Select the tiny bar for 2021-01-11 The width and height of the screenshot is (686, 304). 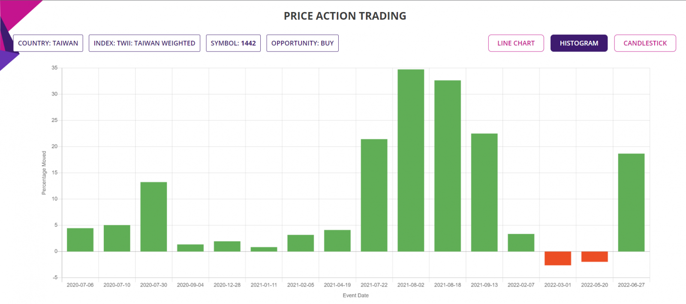click(264, 249)
